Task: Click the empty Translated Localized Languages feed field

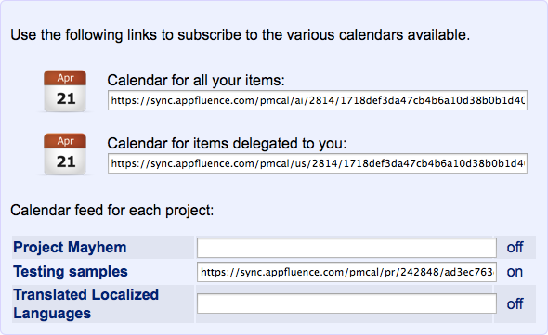Action: (x=346, y=303)
